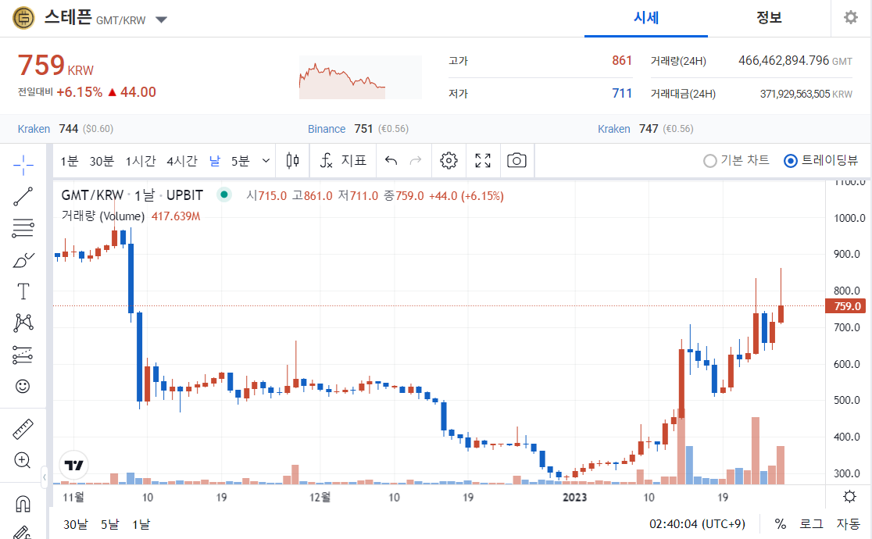Click the 759.0 current price label on axis
Screen dimensions: 872x539
pyautogui.click(x=846, y=306)
